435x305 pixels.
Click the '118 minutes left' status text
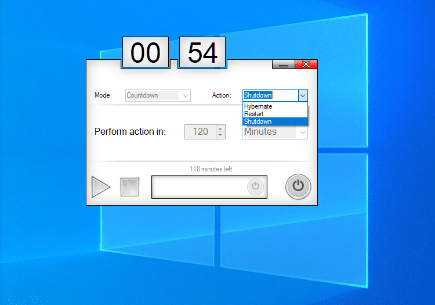point(211,169)
